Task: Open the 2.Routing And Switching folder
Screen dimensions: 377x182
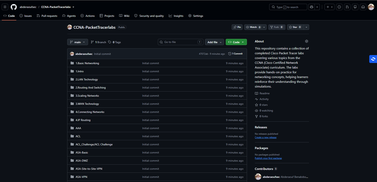Action: tap(90, 88)
